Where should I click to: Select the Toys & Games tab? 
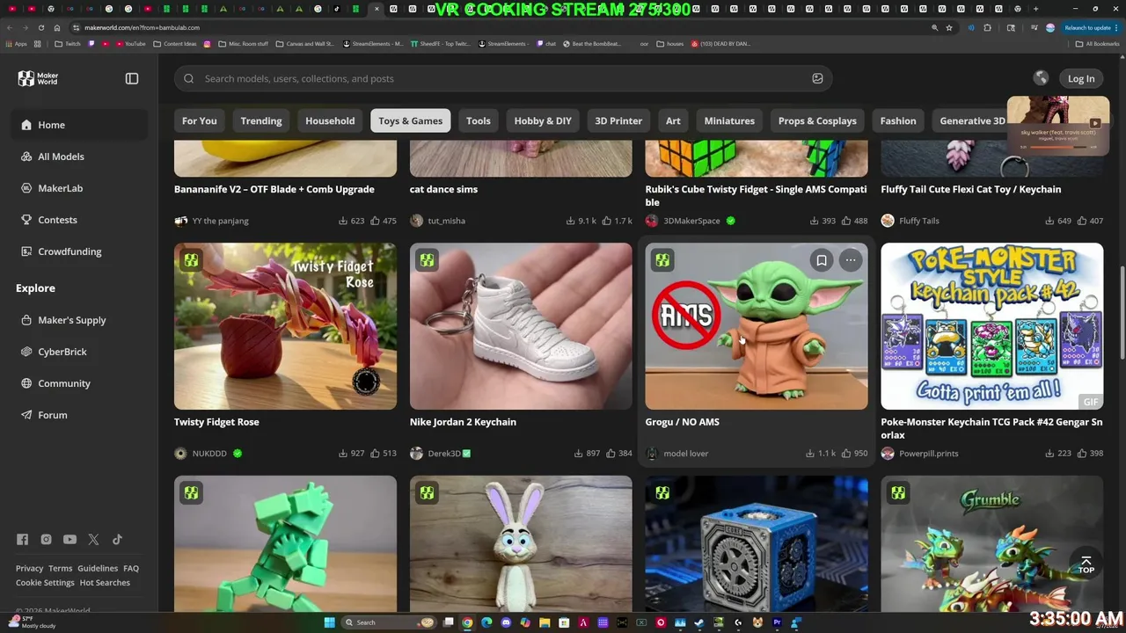tap(411, 120)
